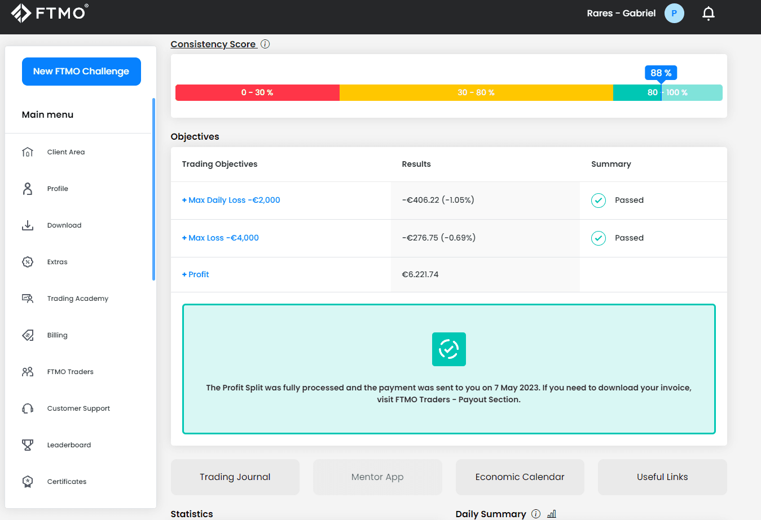Click the Useful Links button
This screenshot has width=761, height=520.
click(x=662, y=477)
